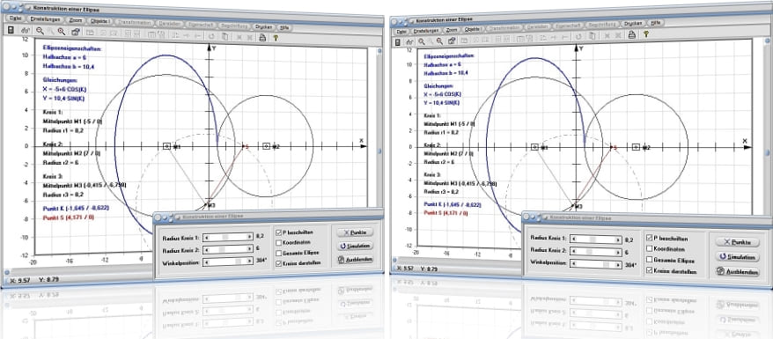The image size is (773, 339).
Task: Click right arrow of Winkelposition slider, left dialog
Action: tap(249, 262)
